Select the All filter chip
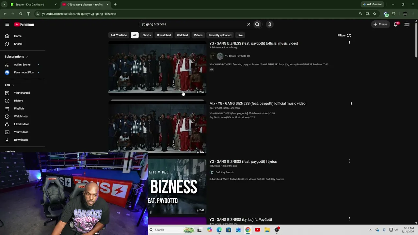Viewport: 418px width, 235px height. pyautogui.click(x=135, y=35)
